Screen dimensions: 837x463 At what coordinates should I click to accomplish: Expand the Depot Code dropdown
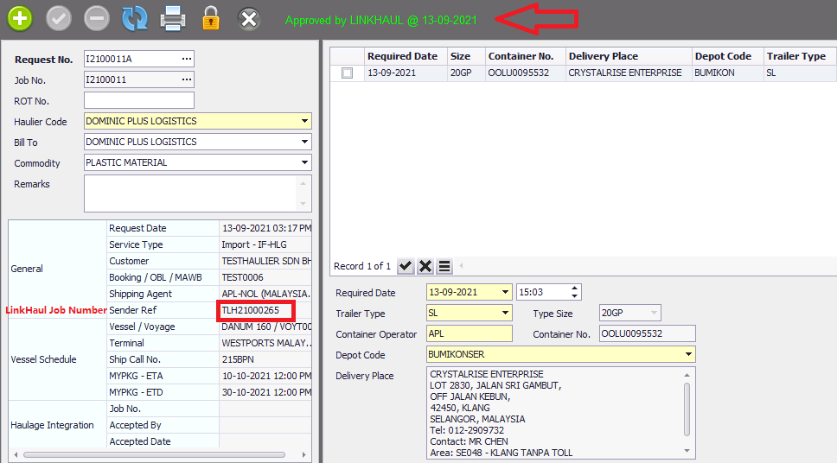[x=688, y=355]
